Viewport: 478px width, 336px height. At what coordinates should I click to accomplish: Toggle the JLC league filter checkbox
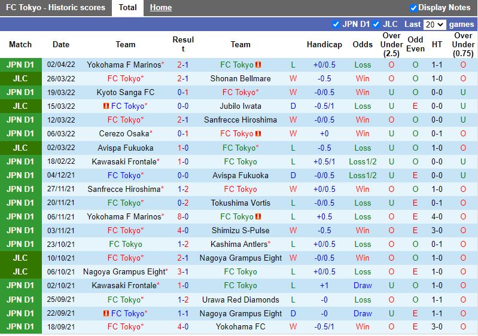tap(376, 25)
